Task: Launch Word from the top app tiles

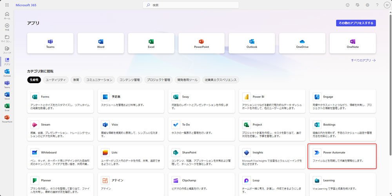Action: 101,43
